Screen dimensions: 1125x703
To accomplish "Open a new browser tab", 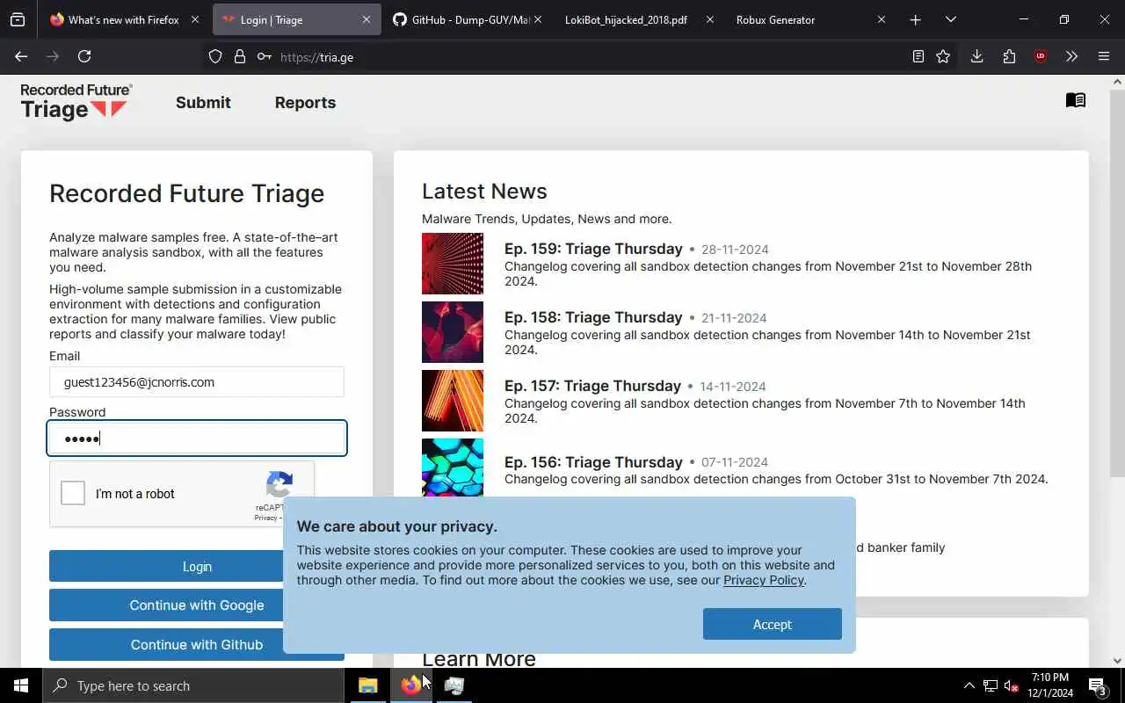I will pos(915,19).
